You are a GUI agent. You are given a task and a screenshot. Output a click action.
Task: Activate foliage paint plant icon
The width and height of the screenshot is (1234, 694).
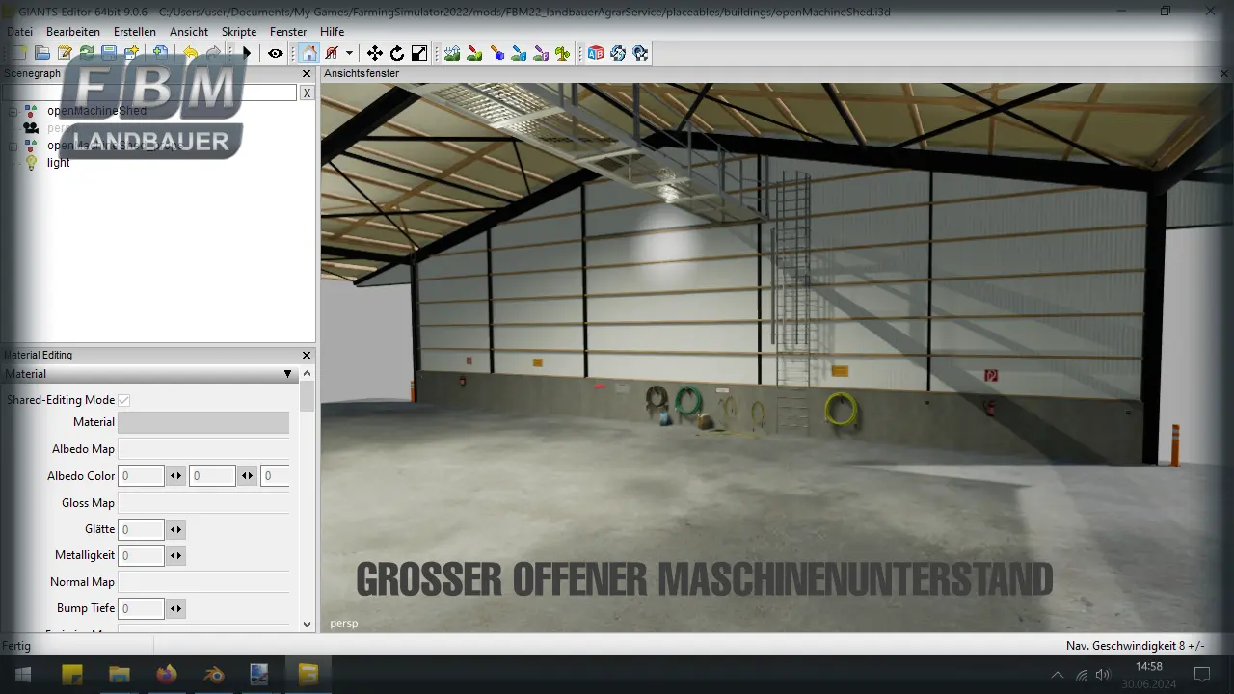pos(563,53)
